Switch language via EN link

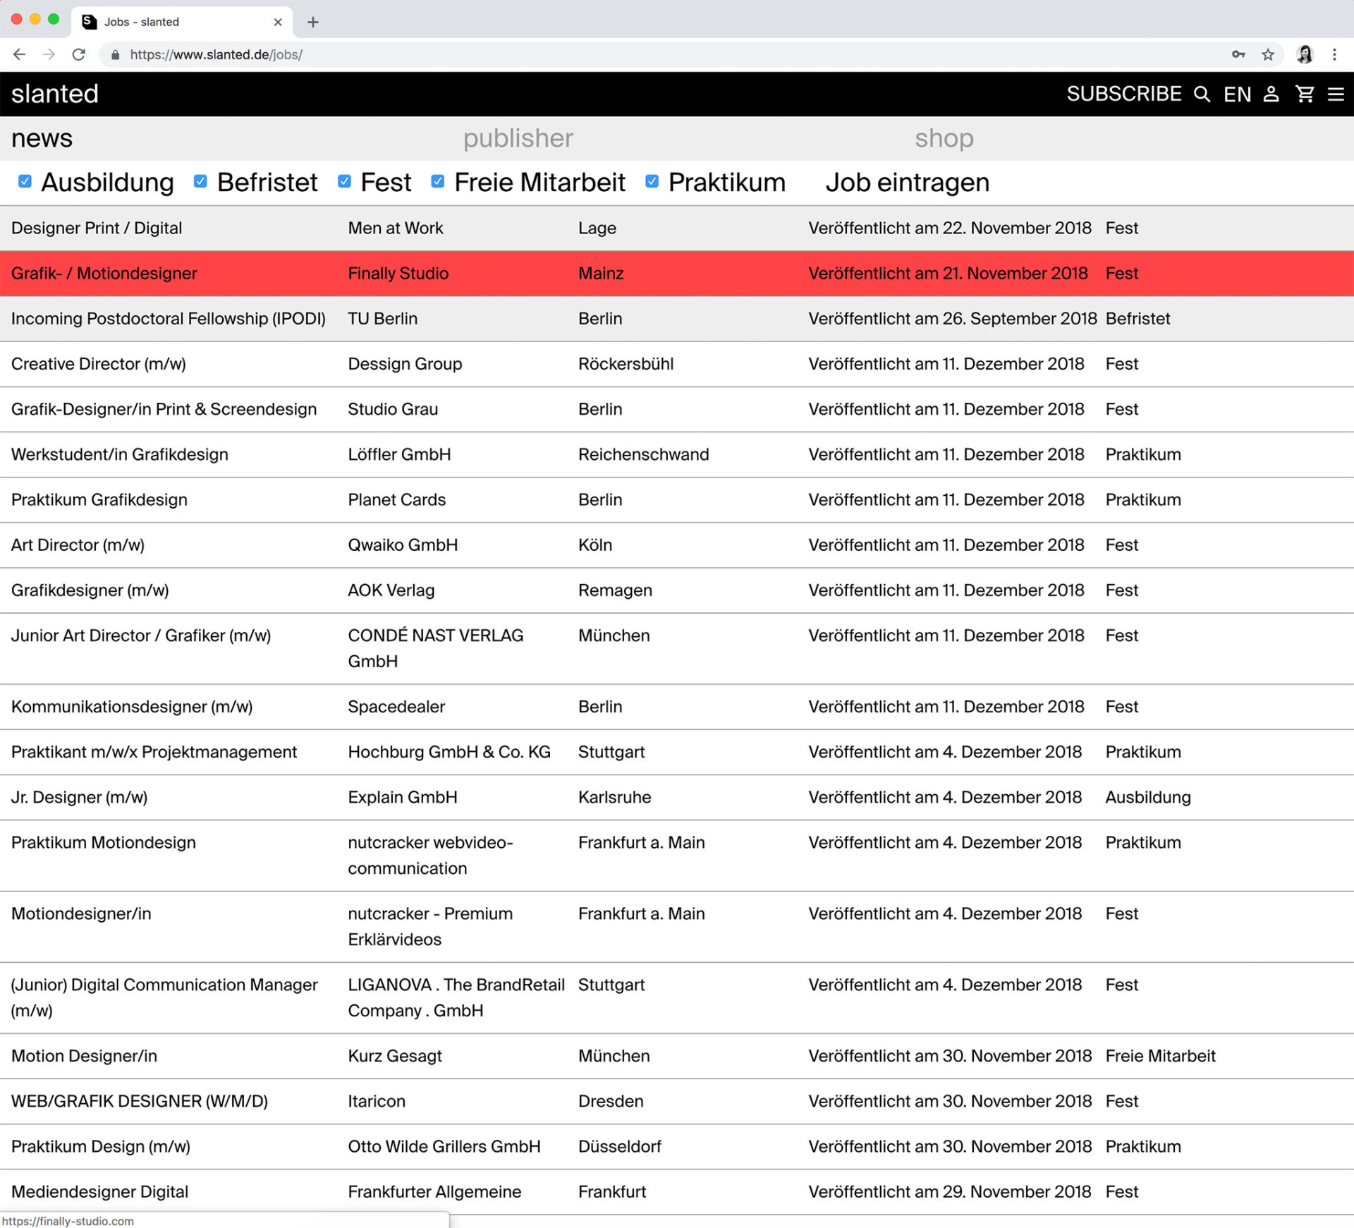[x=1237, y=94]
